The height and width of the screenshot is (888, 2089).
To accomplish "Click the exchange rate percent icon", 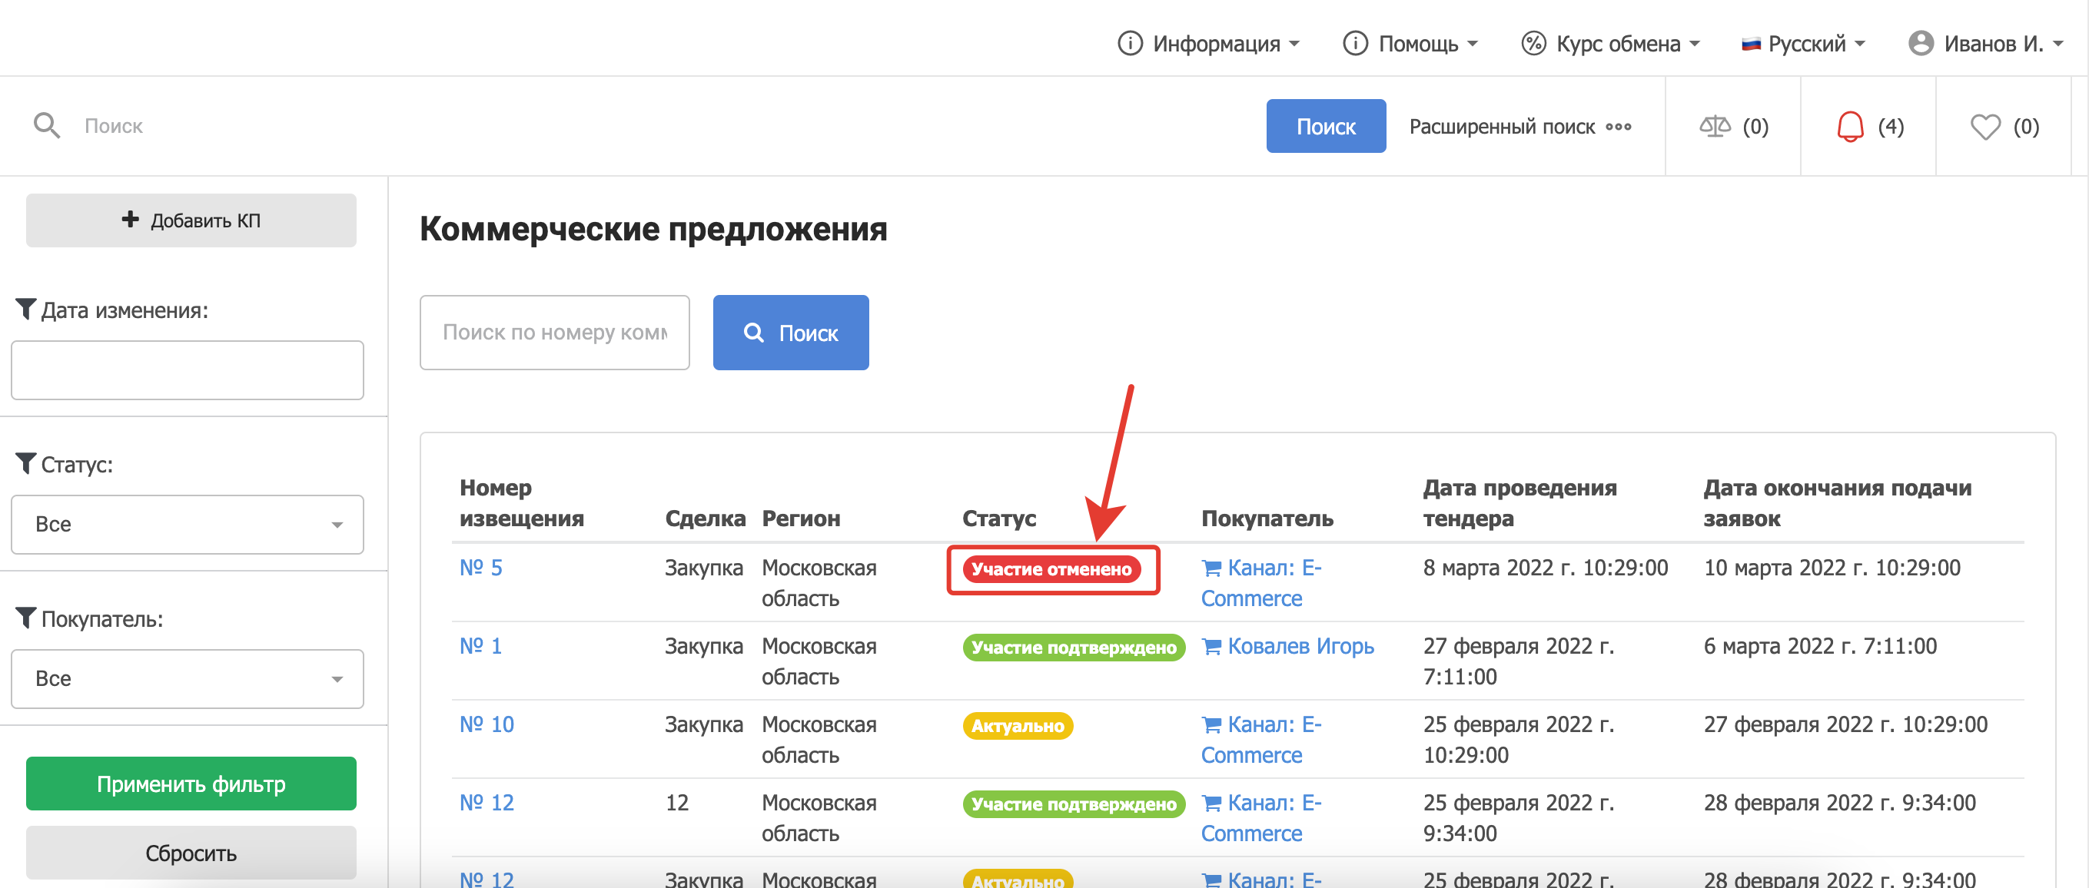I will 1533,43.
